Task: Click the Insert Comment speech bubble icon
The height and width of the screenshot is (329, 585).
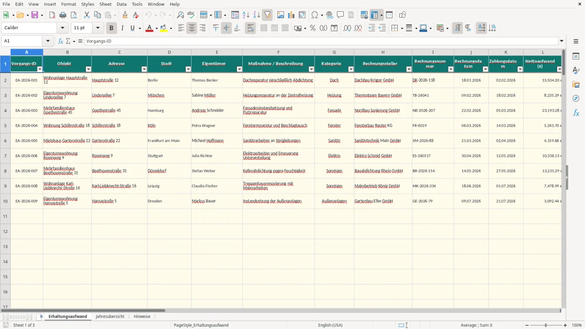Action: 340,15
